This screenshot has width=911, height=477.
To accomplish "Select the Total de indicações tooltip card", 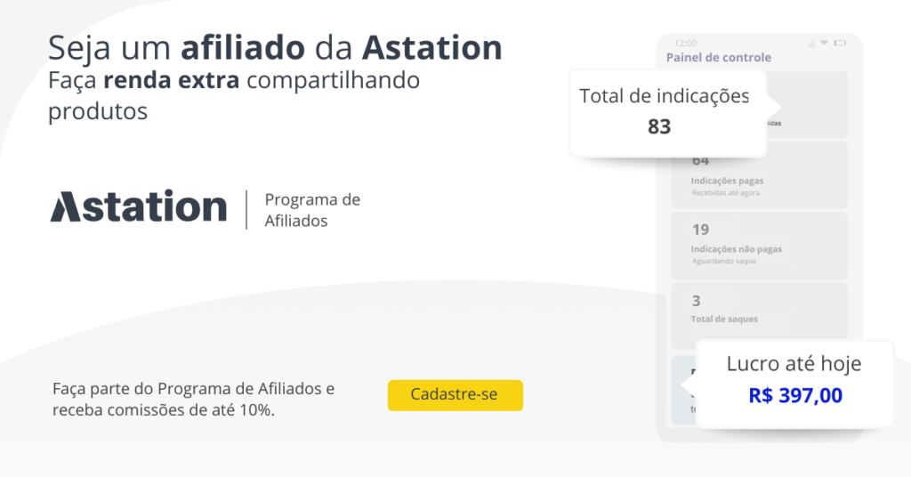I will (669, 113).
